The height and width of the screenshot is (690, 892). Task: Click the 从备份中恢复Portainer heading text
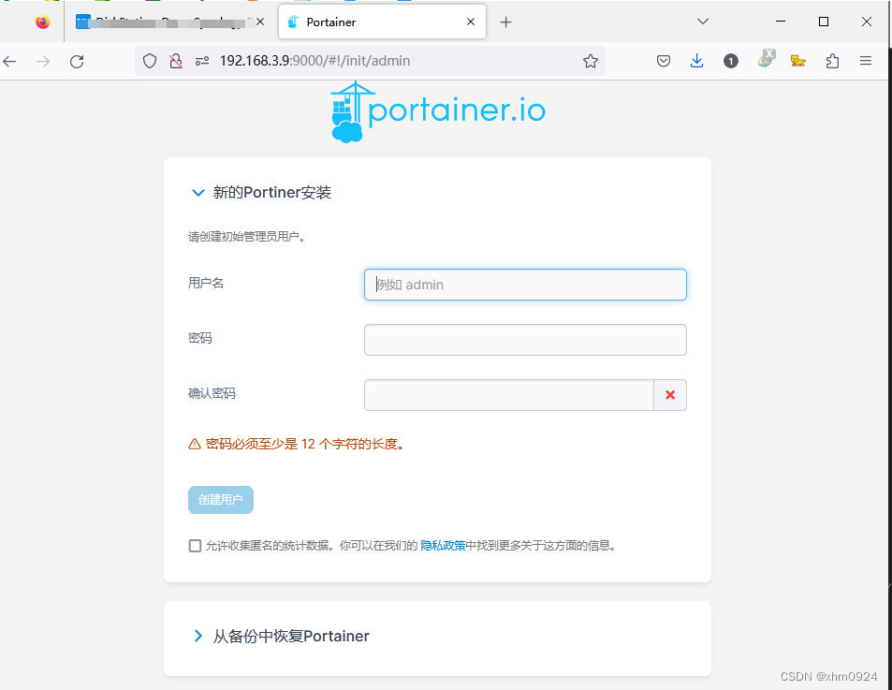pyautogui.click(x=291, y=636)
